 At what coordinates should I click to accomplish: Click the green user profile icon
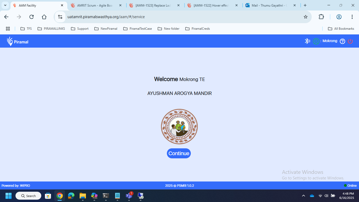tap(316, 41)
